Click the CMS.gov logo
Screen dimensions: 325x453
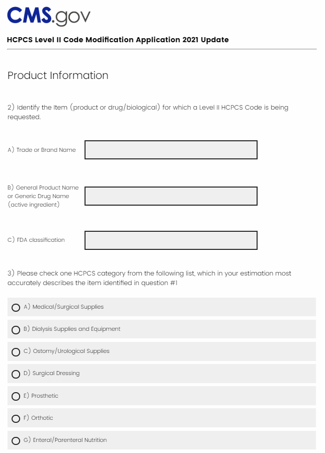[49, 17]
